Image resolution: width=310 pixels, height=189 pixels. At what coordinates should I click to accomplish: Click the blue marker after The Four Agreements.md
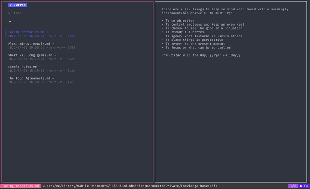(x=53, y=78)
